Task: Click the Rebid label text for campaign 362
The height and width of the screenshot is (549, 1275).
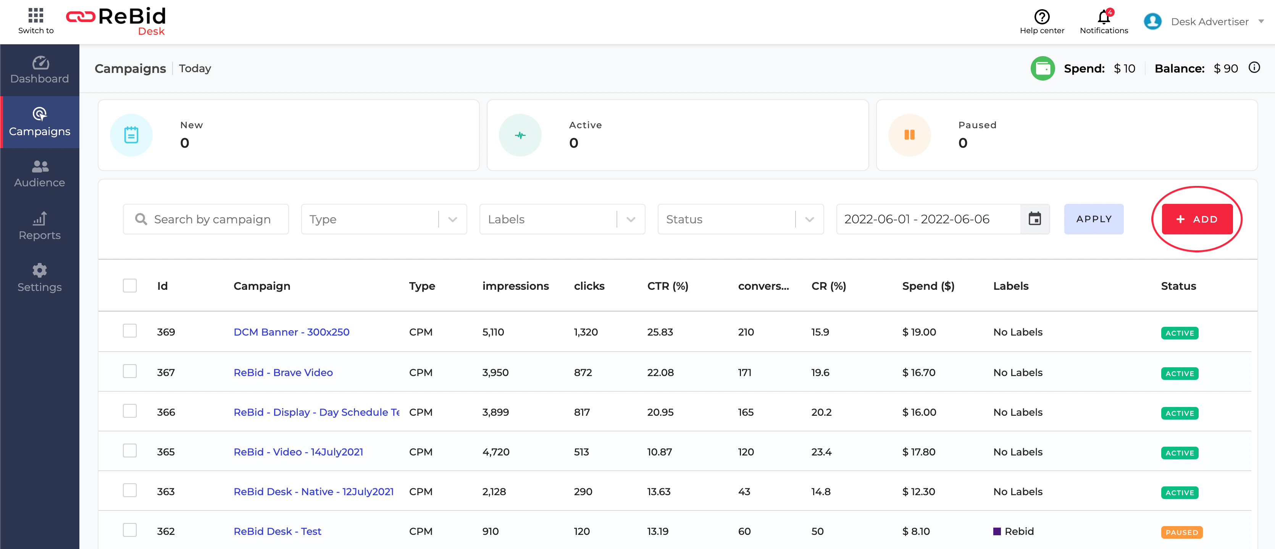Action: coord(1019,531)
